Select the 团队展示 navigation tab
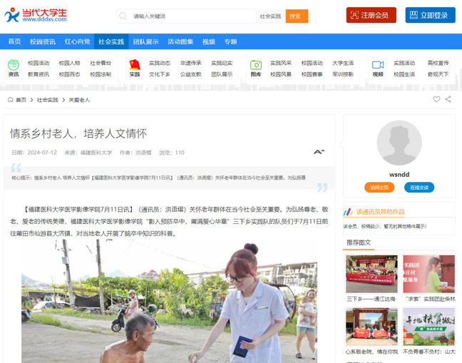The image size is (462, 363). pos(146,41)
